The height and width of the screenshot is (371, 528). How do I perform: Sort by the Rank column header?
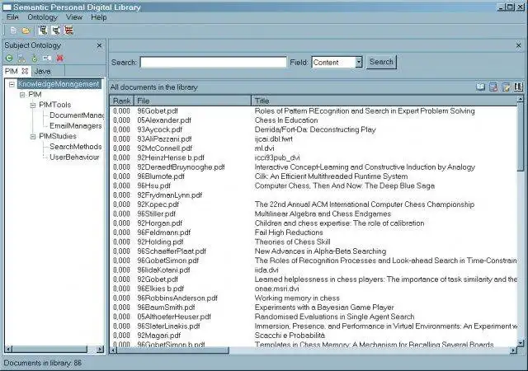coord(121,101)
